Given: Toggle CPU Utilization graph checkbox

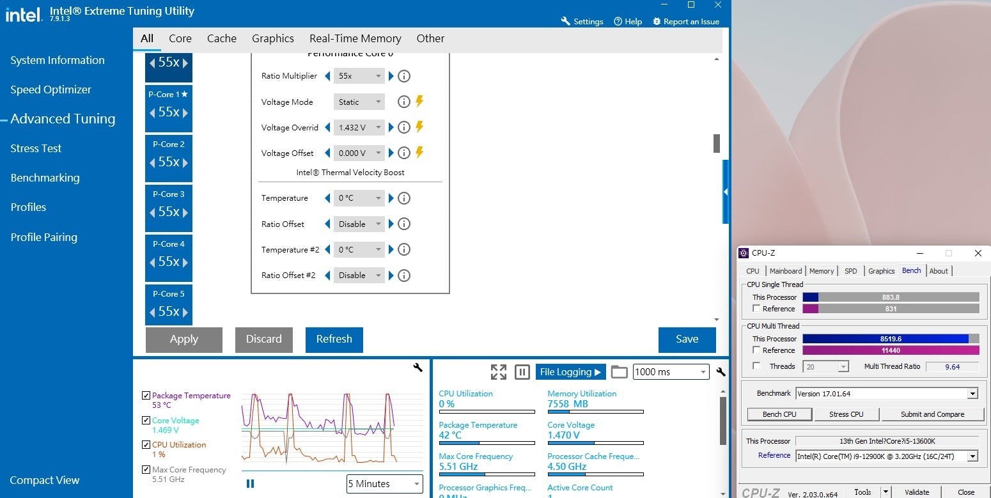Looking at the screenshot, I should coord(146,445).
